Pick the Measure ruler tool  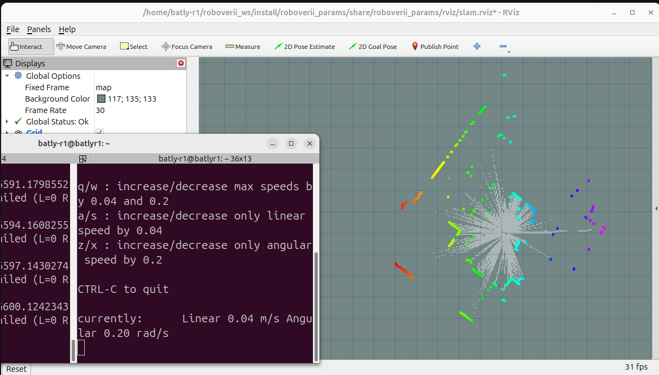tap(243, 47)
